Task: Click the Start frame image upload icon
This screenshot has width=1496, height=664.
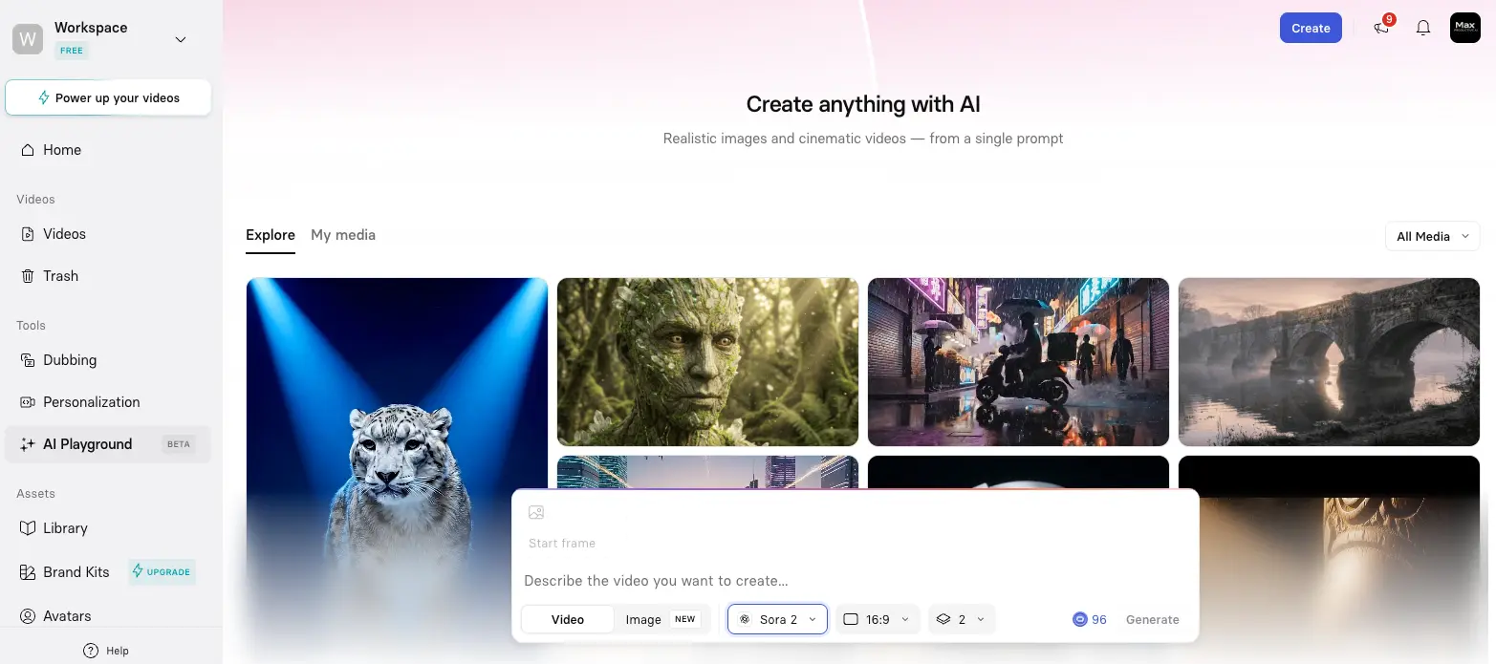Action: (x=536, y=513)
